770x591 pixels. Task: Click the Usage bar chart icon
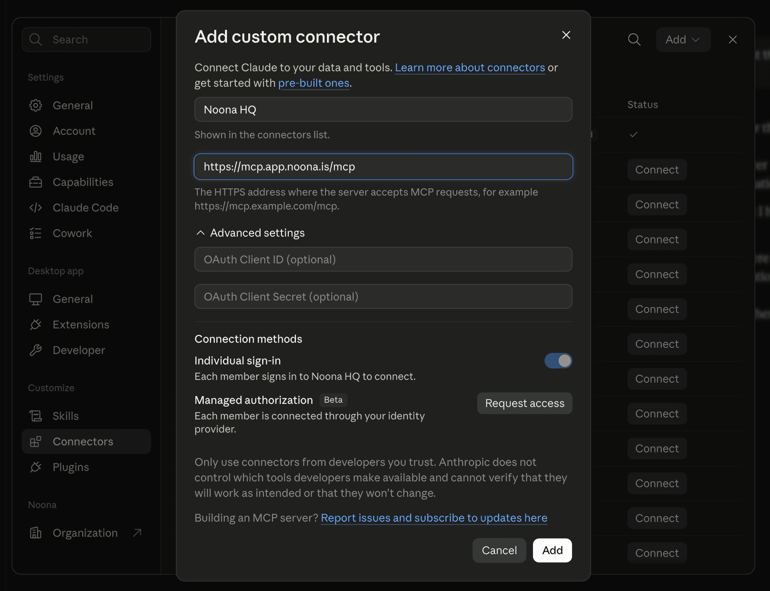(36, 156)
